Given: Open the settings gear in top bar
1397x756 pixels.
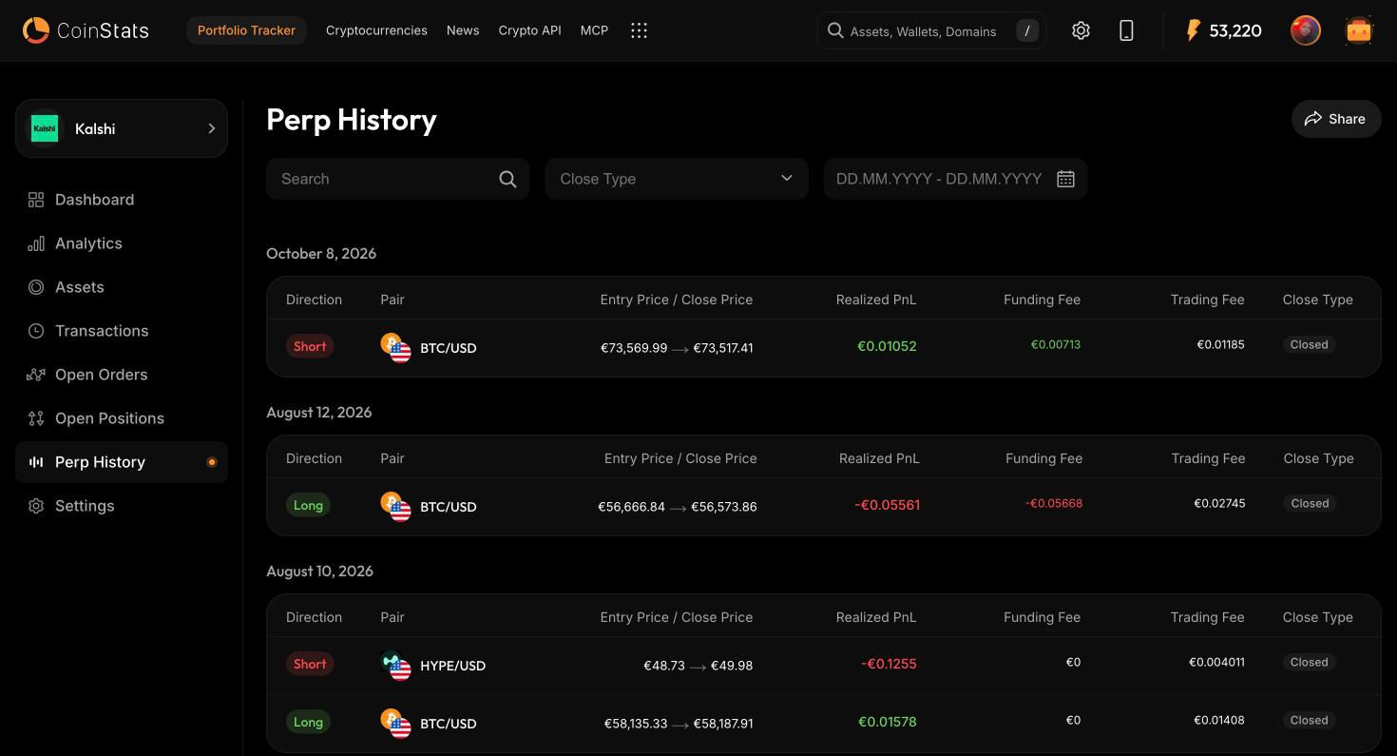Looking at the screenshot, I should tap(1081, 30).
